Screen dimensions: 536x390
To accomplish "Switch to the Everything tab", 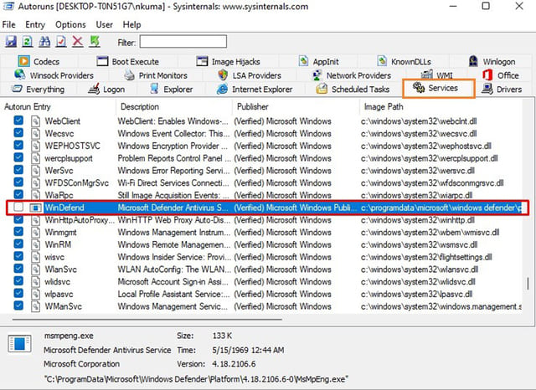I will tap(38, 90).
